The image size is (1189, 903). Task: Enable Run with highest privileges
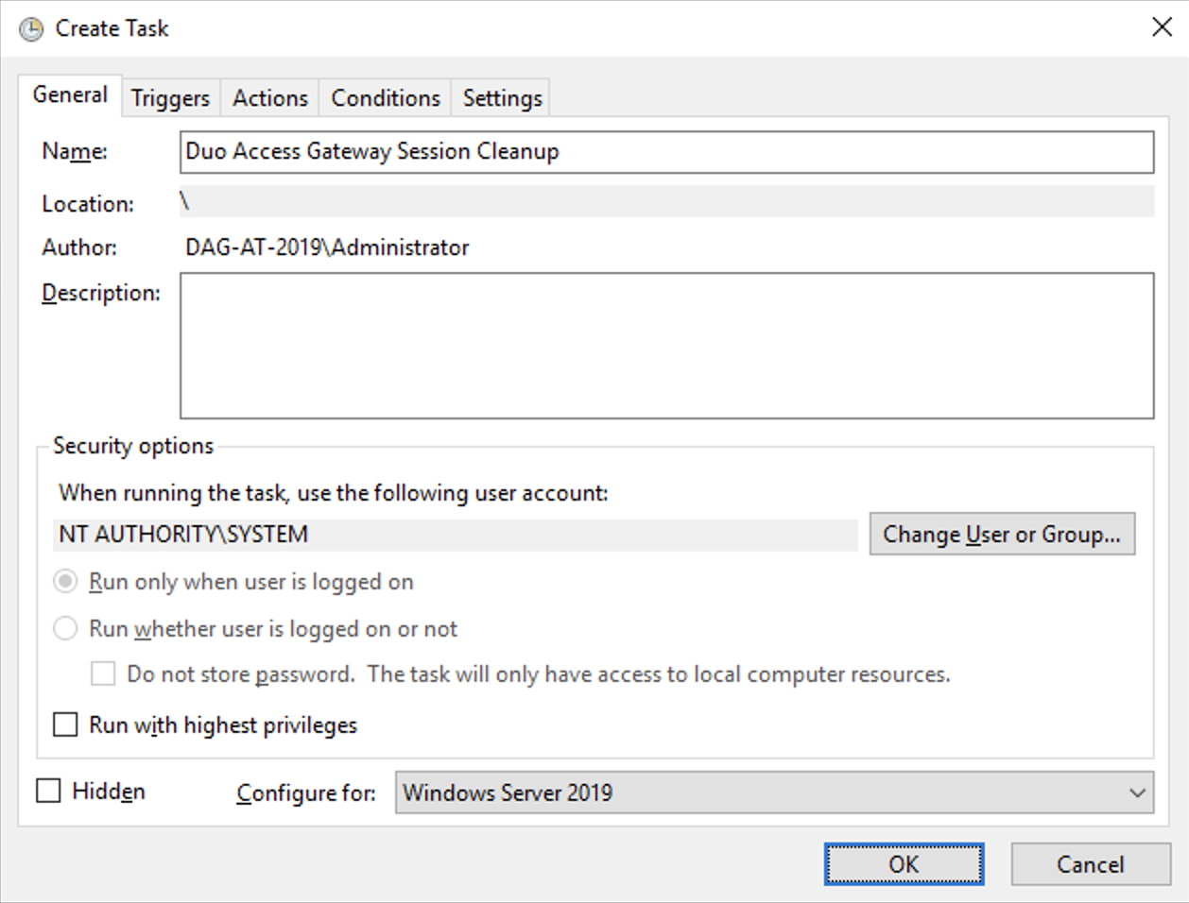(x=66, y=724)
